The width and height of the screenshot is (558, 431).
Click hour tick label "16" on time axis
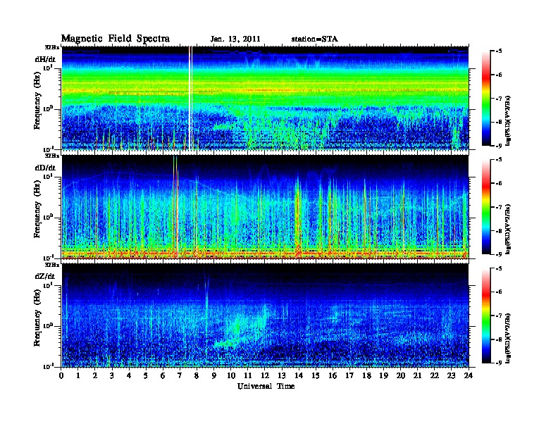click(333, 376)
